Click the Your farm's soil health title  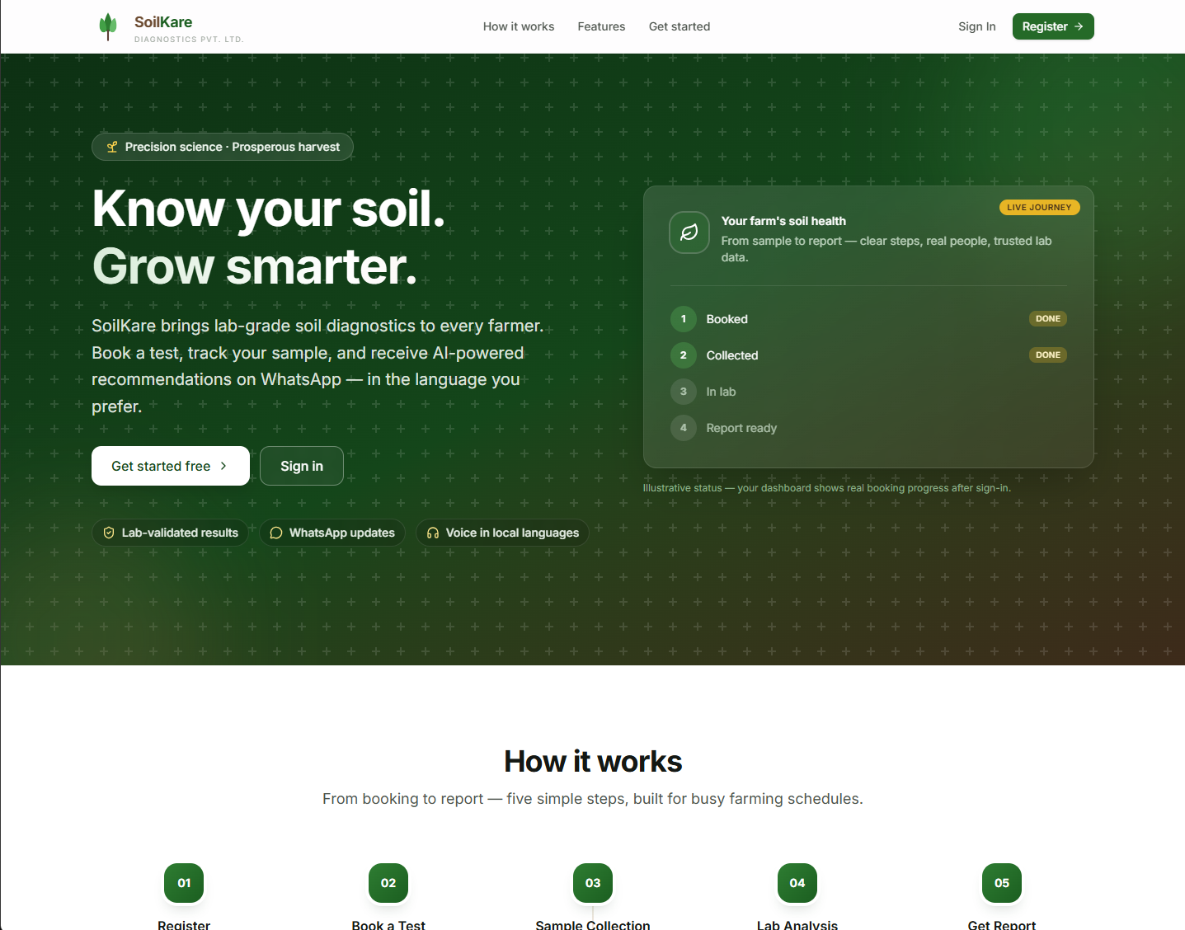point(783,221)
